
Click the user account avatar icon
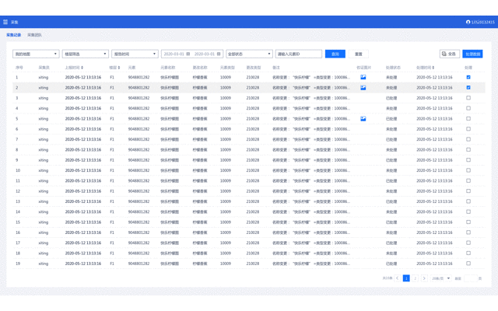(468, 22)
